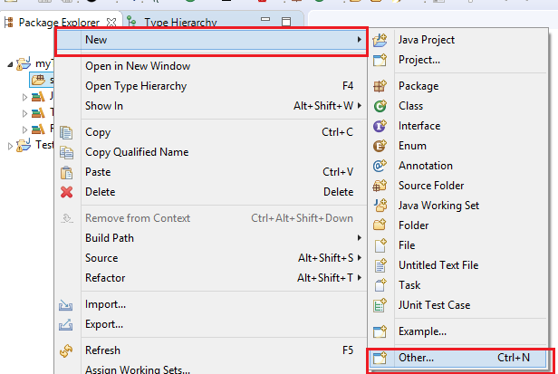The image size is (558, 374).
Task: Click the green Class icon
Action: (380, 107)
